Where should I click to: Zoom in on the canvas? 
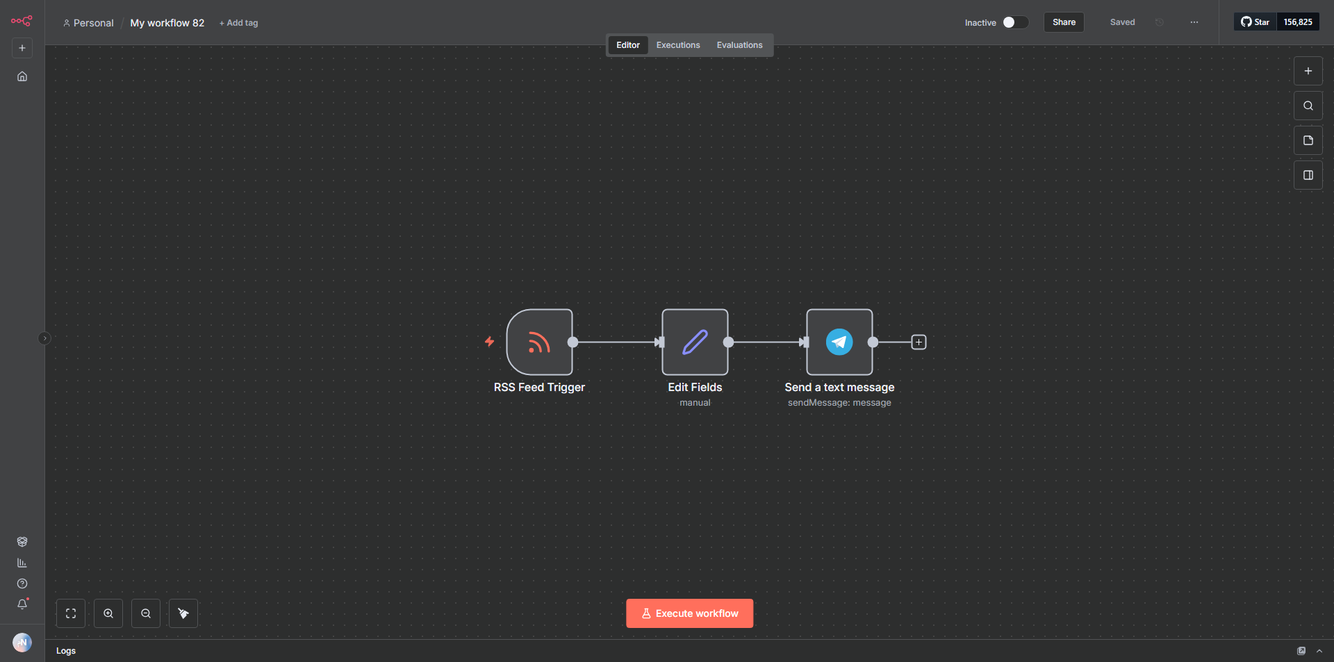click(108, 613)
